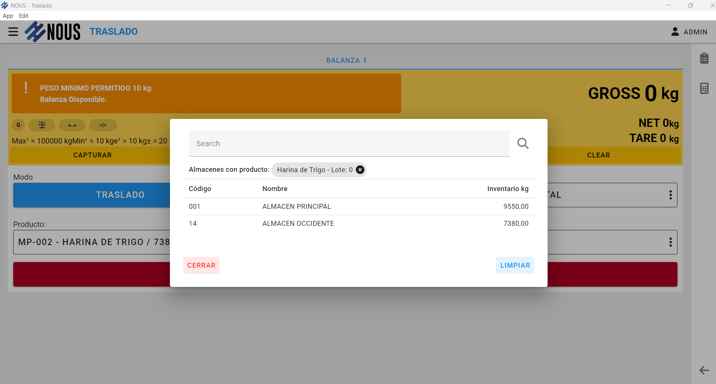Open the calculator icon in sidebar
Image resolution: width=716 pixels, height=384 pixels.
704,88
